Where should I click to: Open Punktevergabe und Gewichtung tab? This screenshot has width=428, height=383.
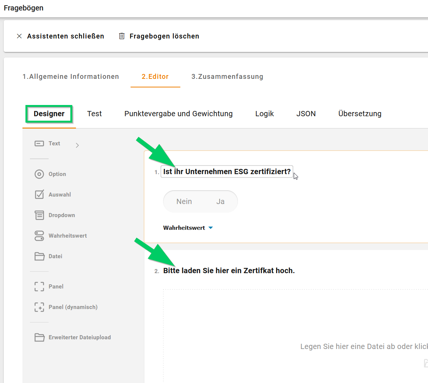[x=178, y=114]
